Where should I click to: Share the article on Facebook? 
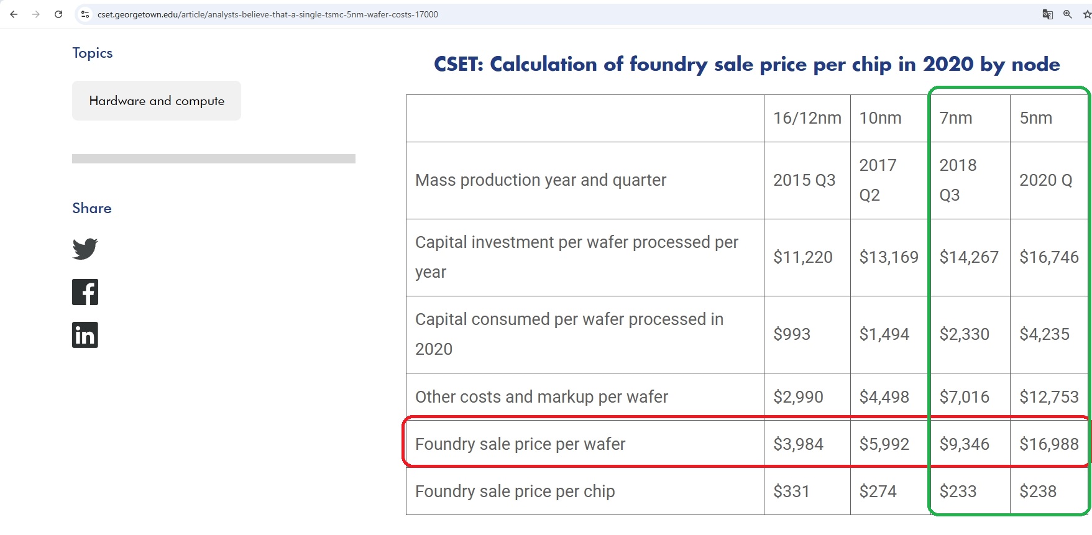click(x=85, y=292)
